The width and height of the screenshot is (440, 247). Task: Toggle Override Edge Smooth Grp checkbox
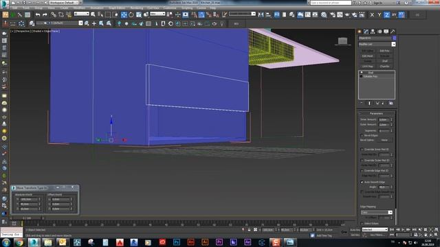pos(362,192)
